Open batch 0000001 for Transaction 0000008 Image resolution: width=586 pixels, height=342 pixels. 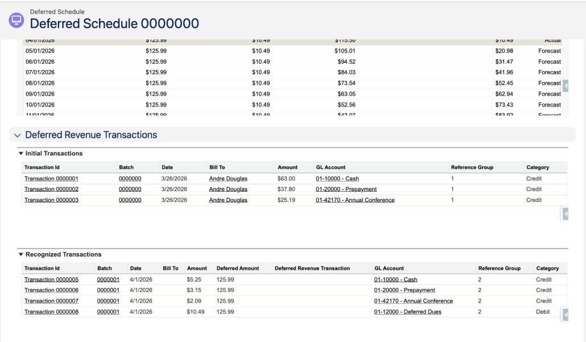pos(108,312)
